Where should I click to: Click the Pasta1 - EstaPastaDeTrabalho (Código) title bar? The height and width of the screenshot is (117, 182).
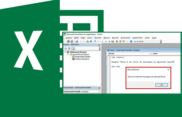click(x=144, y=50)
